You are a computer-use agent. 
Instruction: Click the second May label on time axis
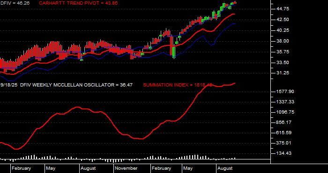(188, 168)
